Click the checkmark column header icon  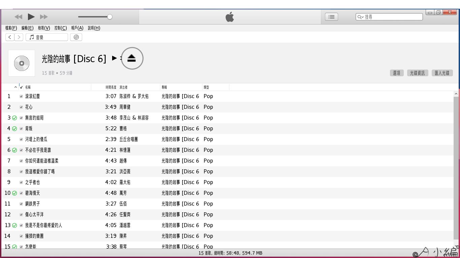tap(21, 87)
